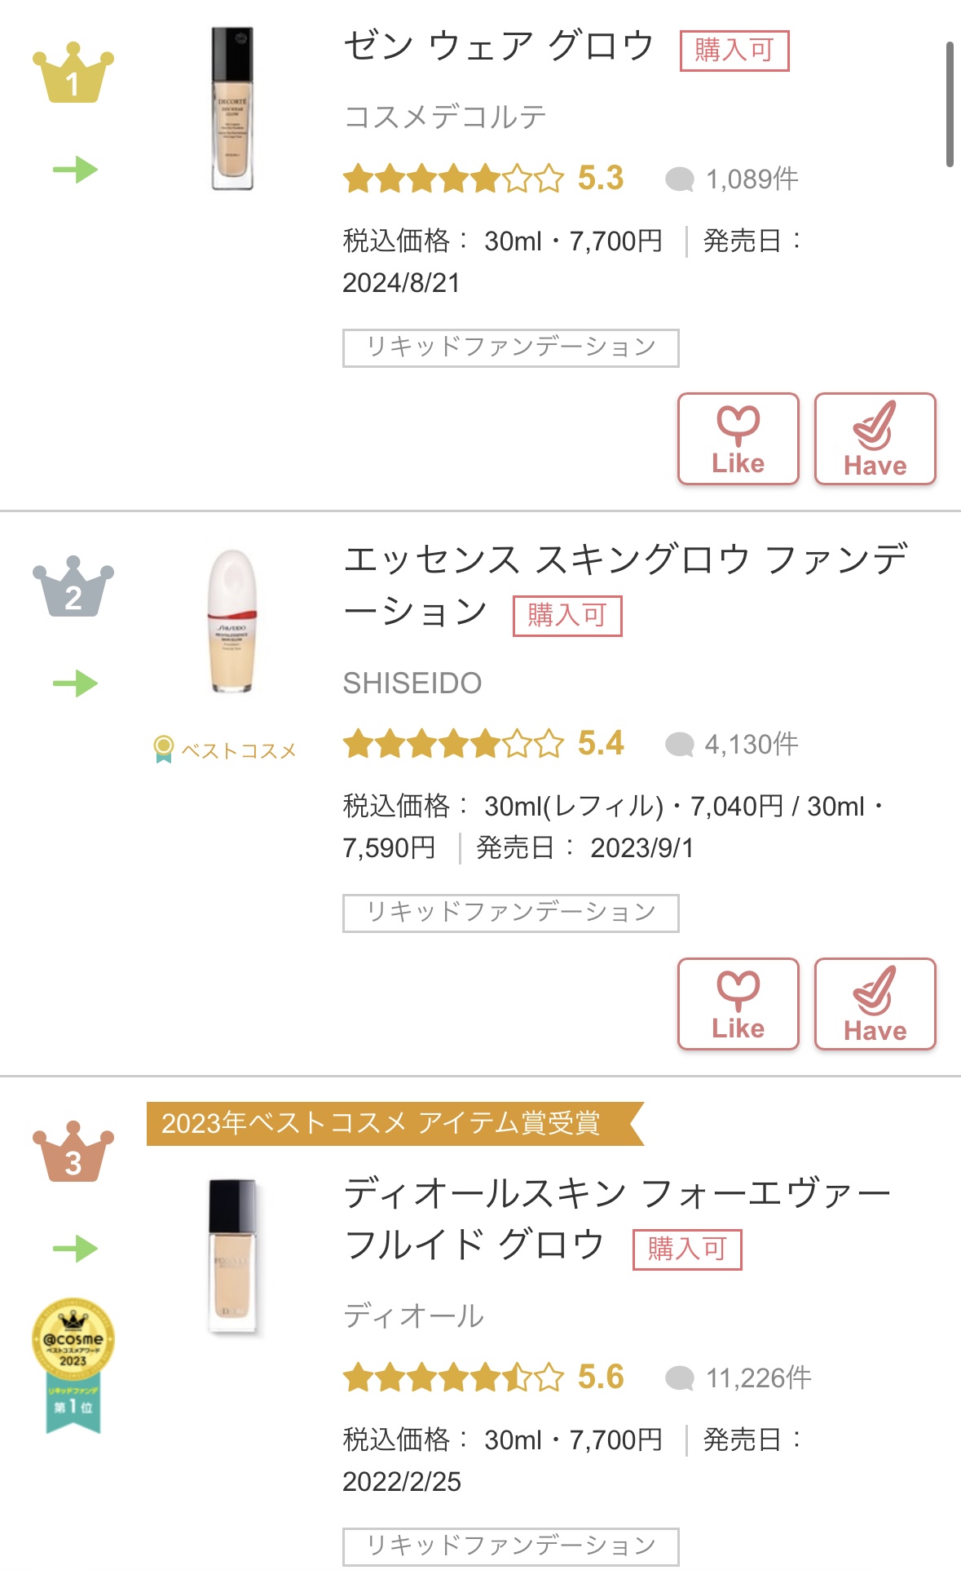The height and width of the screenshot is (1570, 961).
Task: Click the vertical scrollbar handle
Action: pyautogui.click(x=950, y=104)
